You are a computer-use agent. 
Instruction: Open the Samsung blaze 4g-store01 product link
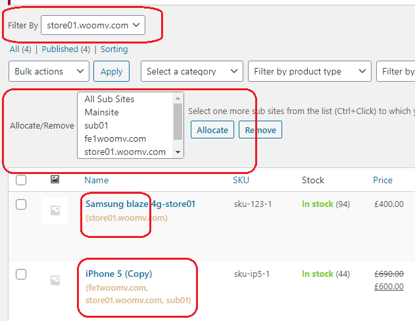pos(140,204)
